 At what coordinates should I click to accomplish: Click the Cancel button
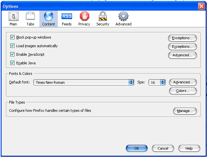[x=163, y=148]
